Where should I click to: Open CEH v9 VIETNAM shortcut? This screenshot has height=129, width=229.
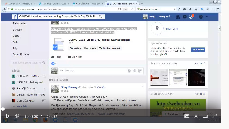29,76
